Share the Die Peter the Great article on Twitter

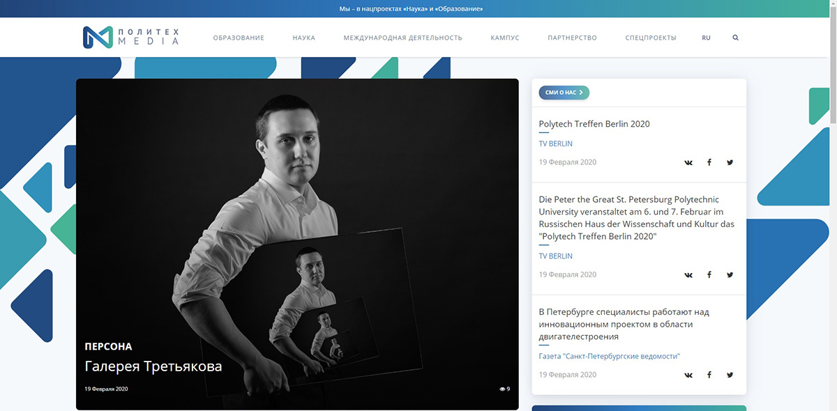point(730,274)
